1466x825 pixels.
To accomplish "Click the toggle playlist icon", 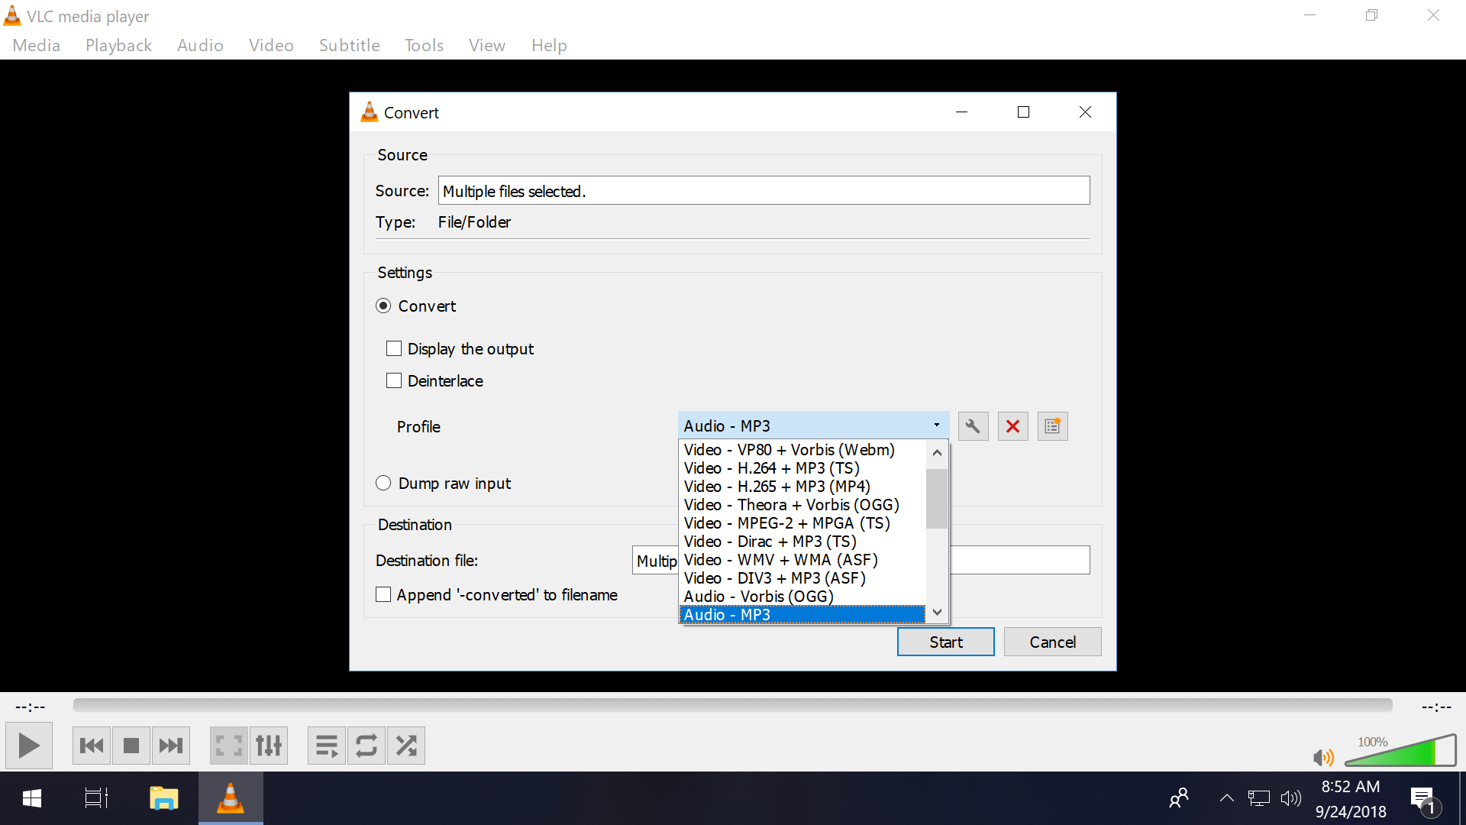I will click(x=325, y=746).
